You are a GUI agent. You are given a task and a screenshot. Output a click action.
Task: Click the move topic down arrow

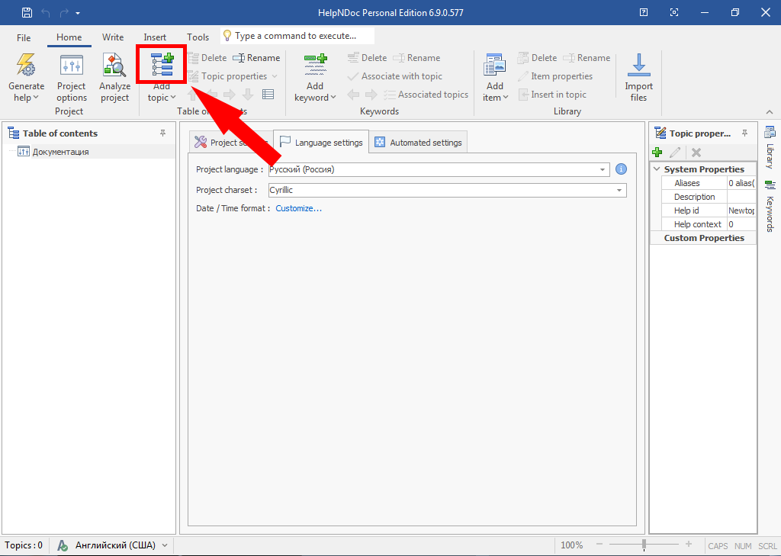pyautogui.click(x=248, y=95)
